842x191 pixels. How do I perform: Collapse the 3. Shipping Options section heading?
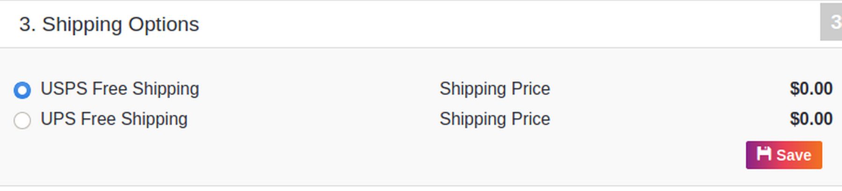coord(109,24)
